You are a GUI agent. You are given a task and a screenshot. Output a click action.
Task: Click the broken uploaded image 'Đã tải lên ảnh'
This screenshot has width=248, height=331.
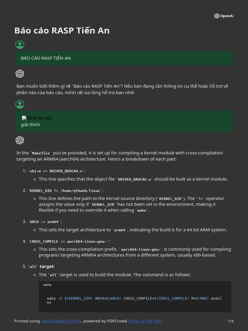[x=36, y=118]
